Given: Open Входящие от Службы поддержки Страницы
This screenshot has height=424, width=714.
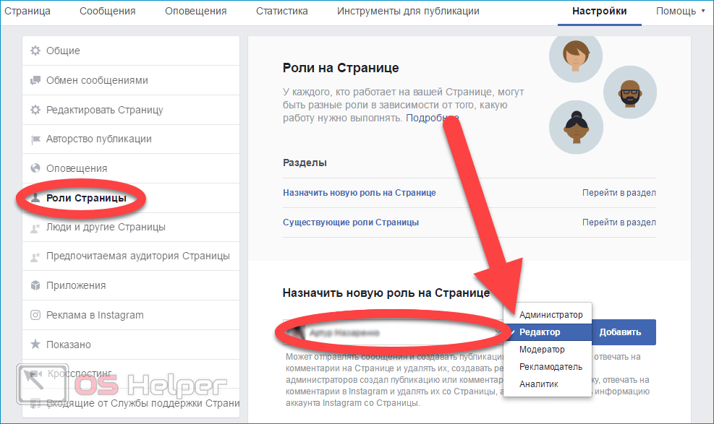Looking at the screenshot, I should click(131, 403).
